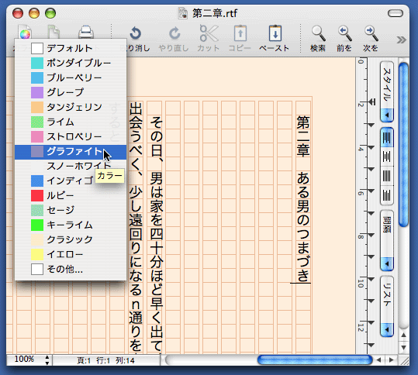
Task: Choose ライム from color menu
Action: (71, 122)
